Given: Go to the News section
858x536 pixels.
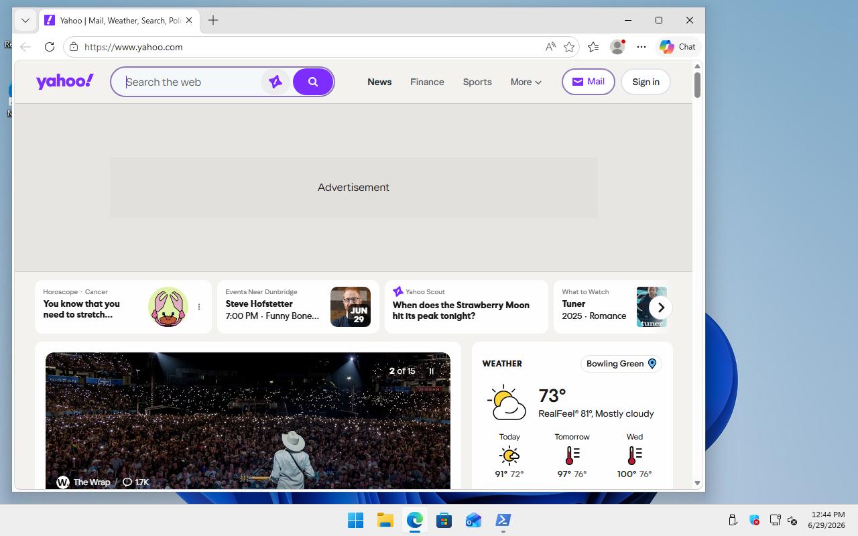Looking at the screenshot, I should pyautogui.click(x=379, y=82).
